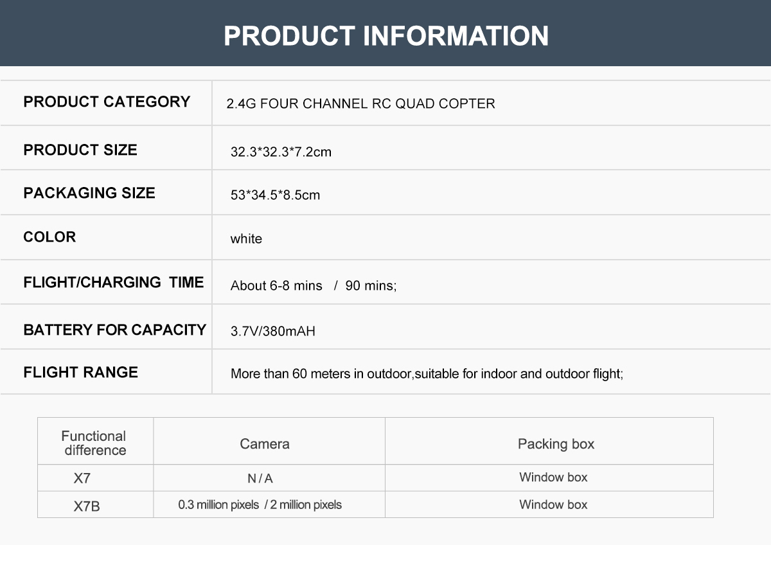Select the 3.7V/380mAH battery value
The image size is (771, 563).
coord(272,332)
